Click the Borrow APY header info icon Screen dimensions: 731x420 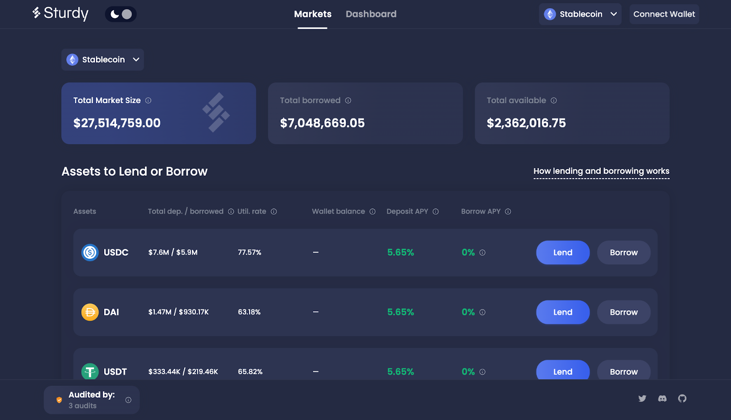(x=508, y=211)
